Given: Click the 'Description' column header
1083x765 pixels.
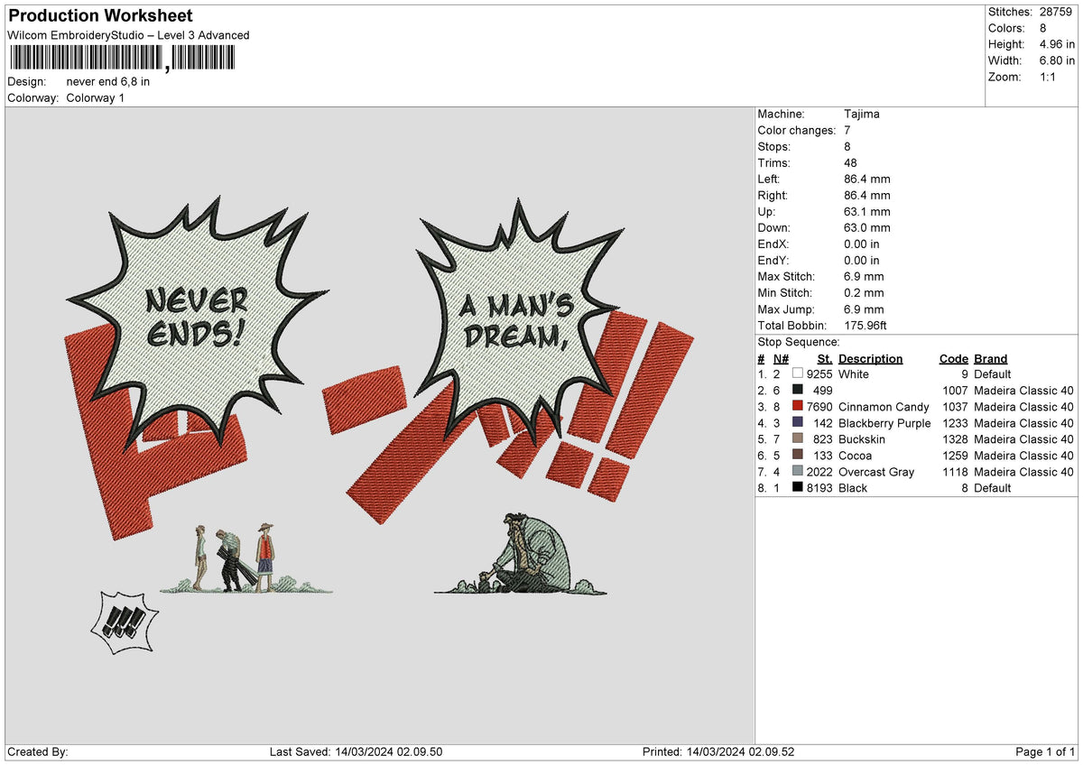Looking at the screenshot, I should tap(871, 358).
